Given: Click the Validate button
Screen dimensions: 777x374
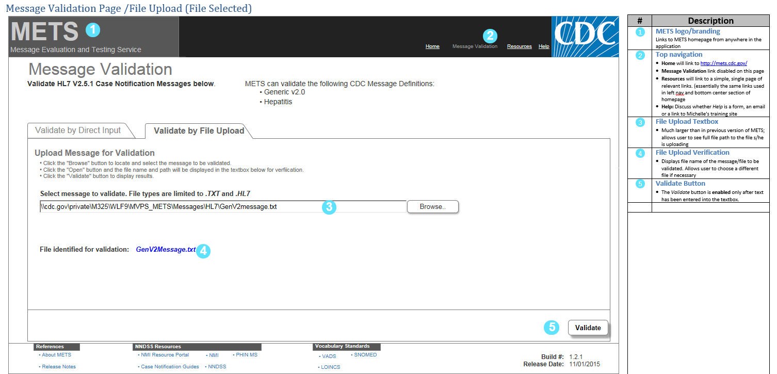Looking at the screenshot, I should (588, 328).
